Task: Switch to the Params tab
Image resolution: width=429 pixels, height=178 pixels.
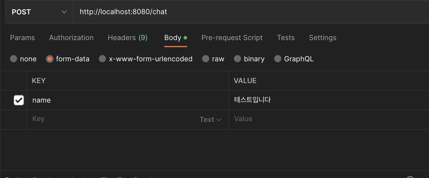Action: tap(22, 38)
